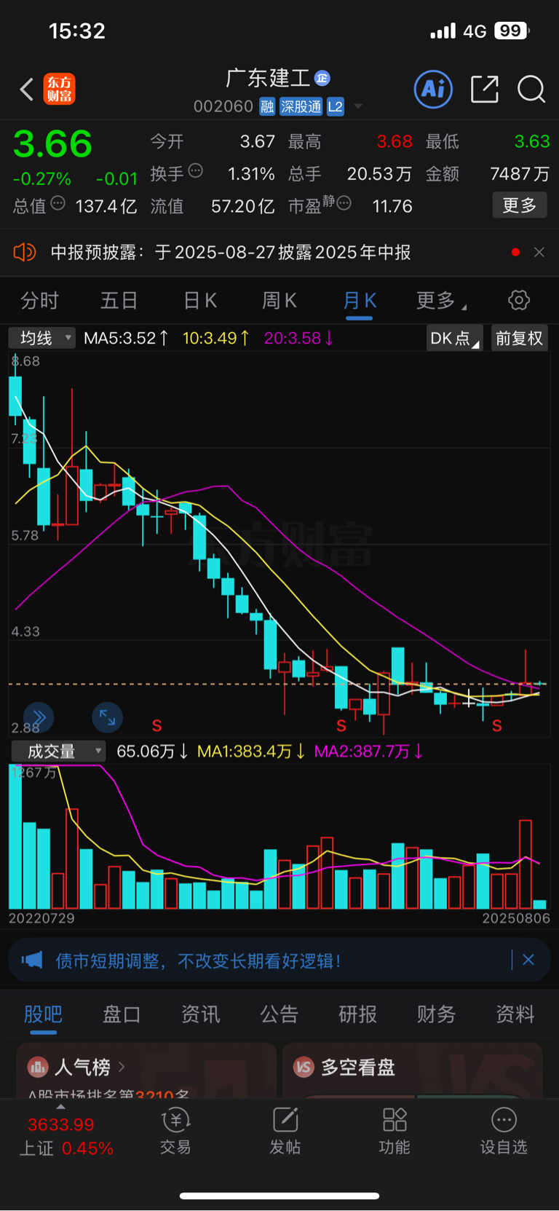The height and width of the screenshot is (1211, 559).
Task: Open the 研报 tab
Action: [358, 1014]
